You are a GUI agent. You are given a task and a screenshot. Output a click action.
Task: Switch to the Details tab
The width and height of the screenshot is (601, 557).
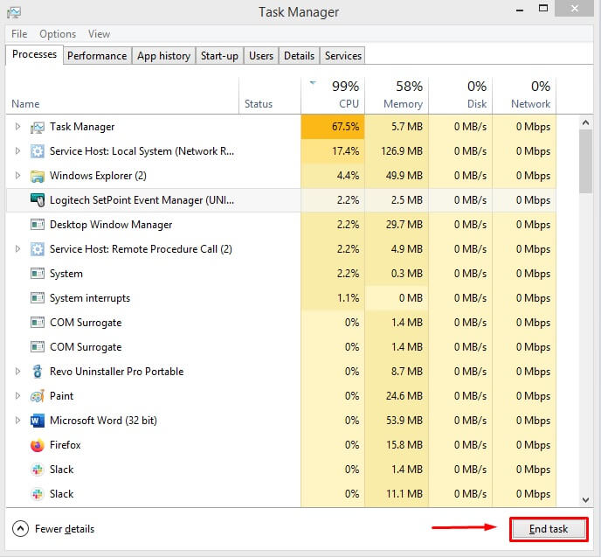coord(299,56)
